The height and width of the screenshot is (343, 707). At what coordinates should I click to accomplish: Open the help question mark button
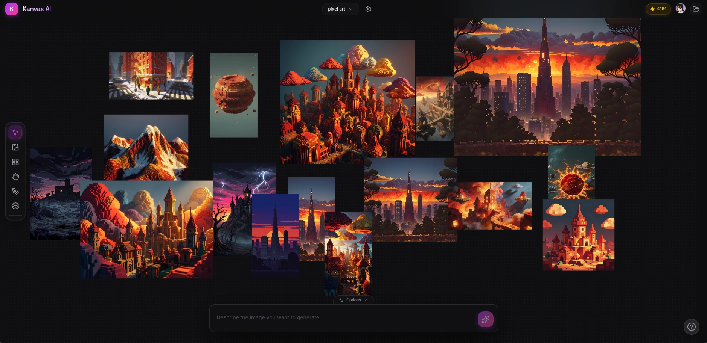click(x=692, y=326)
